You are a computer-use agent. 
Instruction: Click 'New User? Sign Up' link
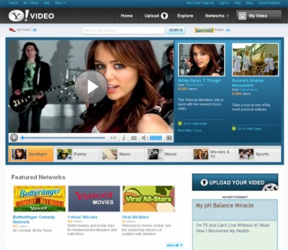(x=200, y=3)
